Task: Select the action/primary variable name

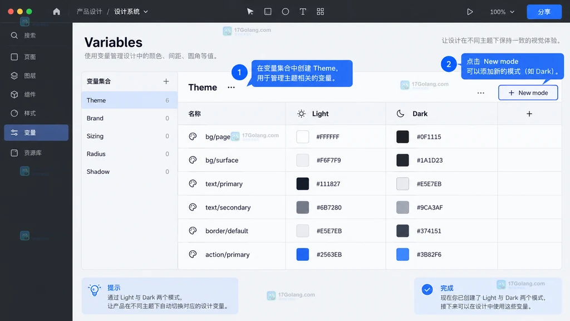Action: click(227, 254)
